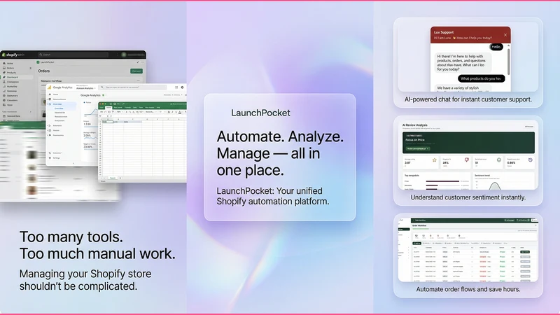
Task: Focus the Shopify admin search field
Action: click(73, 55)
